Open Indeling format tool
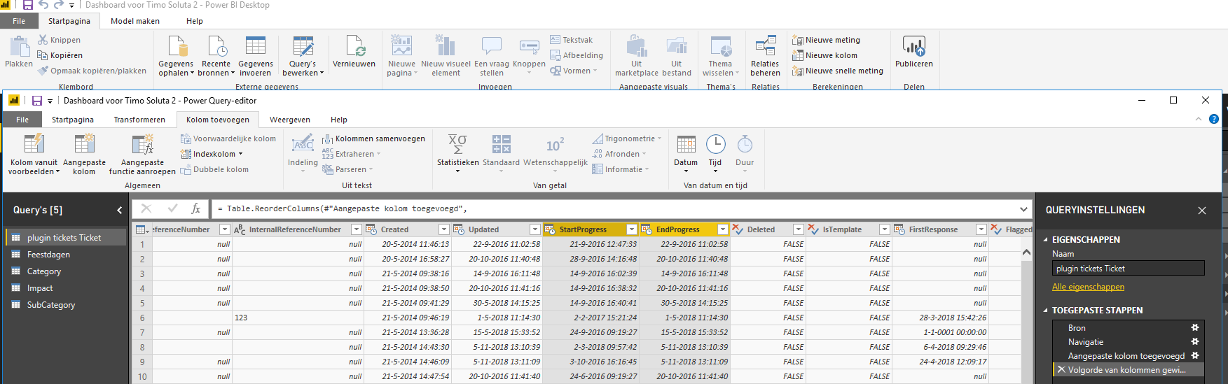Image resolution: width=1228 pixels, height=384 pixels. (x=303, y=152)
